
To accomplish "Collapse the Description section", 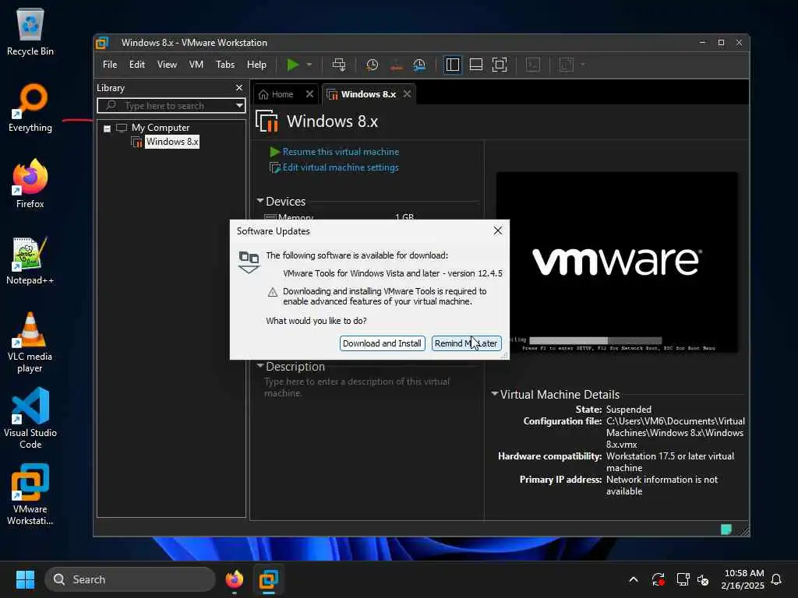I will [260, 366].
